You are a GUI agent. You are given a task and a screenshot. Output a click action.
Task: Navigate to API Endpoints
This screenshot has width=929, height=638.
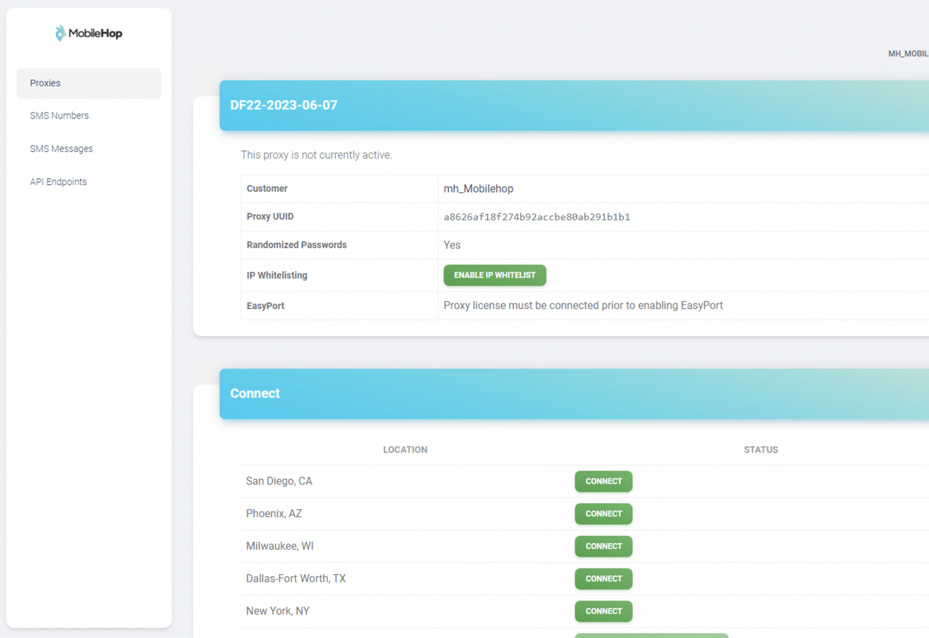[58, 182]
